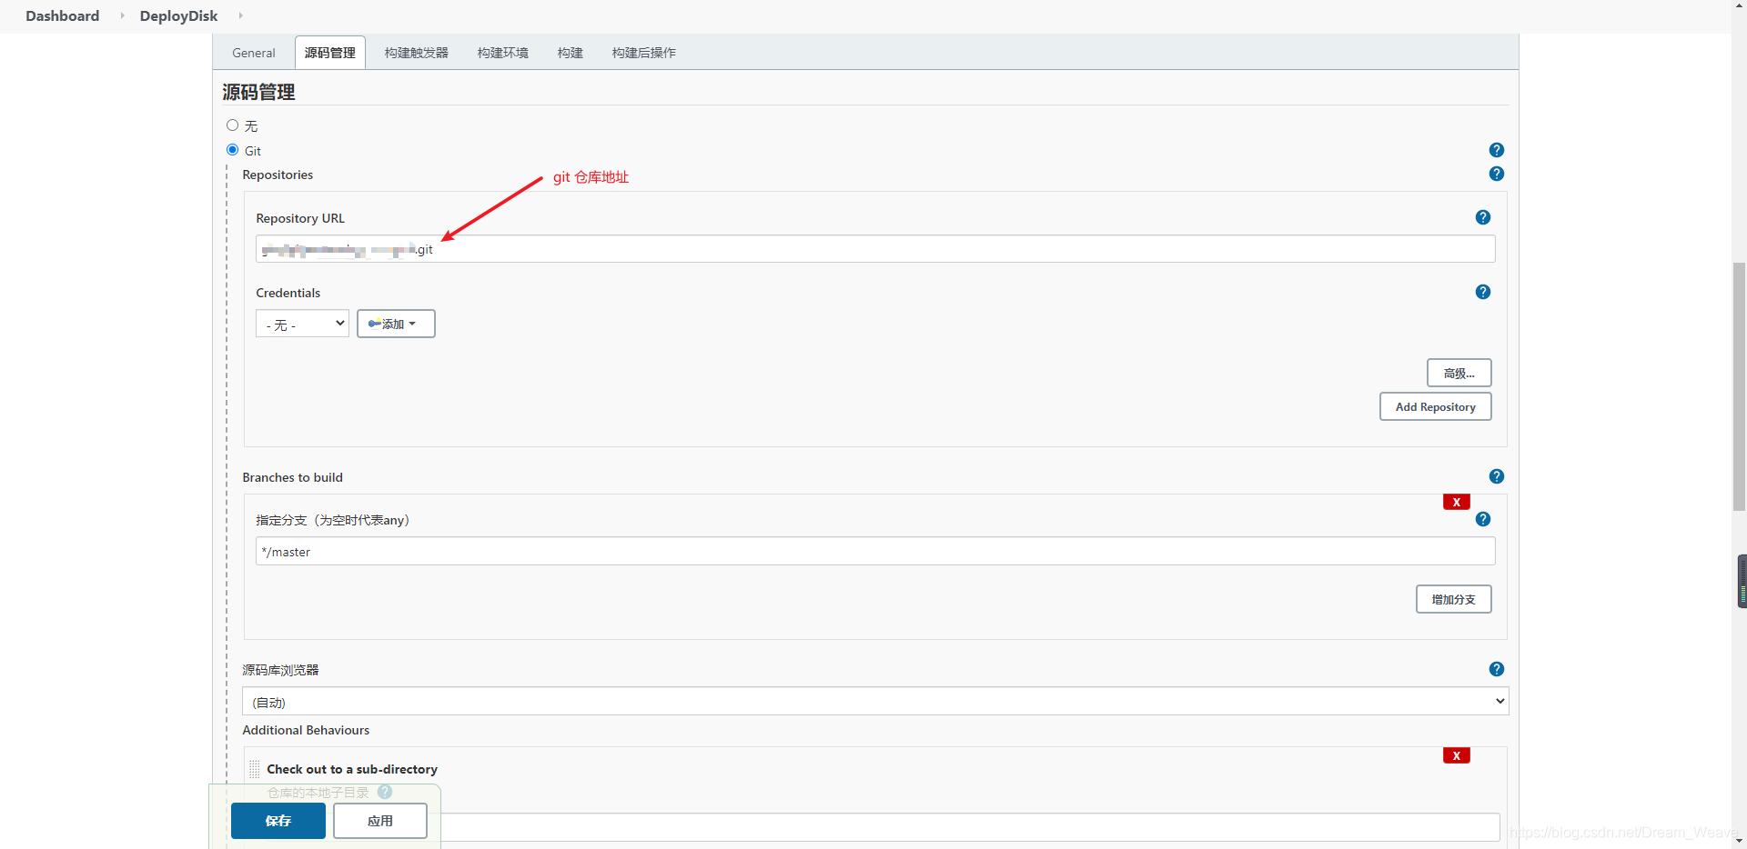
Task: Apply changes with 应用 button
Action: click(380, 821)
